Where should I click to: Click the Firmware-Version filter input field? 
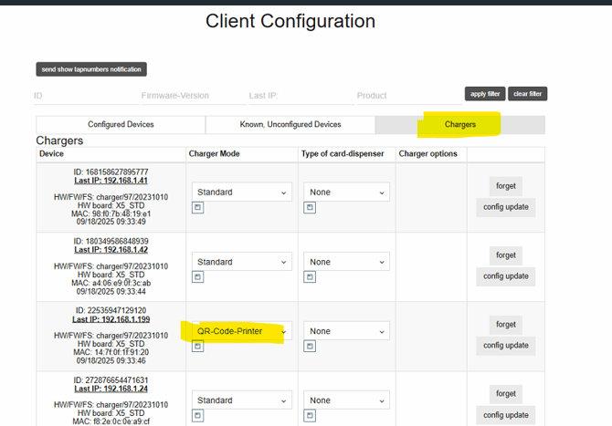click(187, 96)
